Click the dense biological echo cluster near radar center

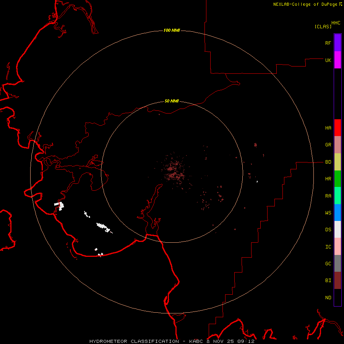pos(174,171)
